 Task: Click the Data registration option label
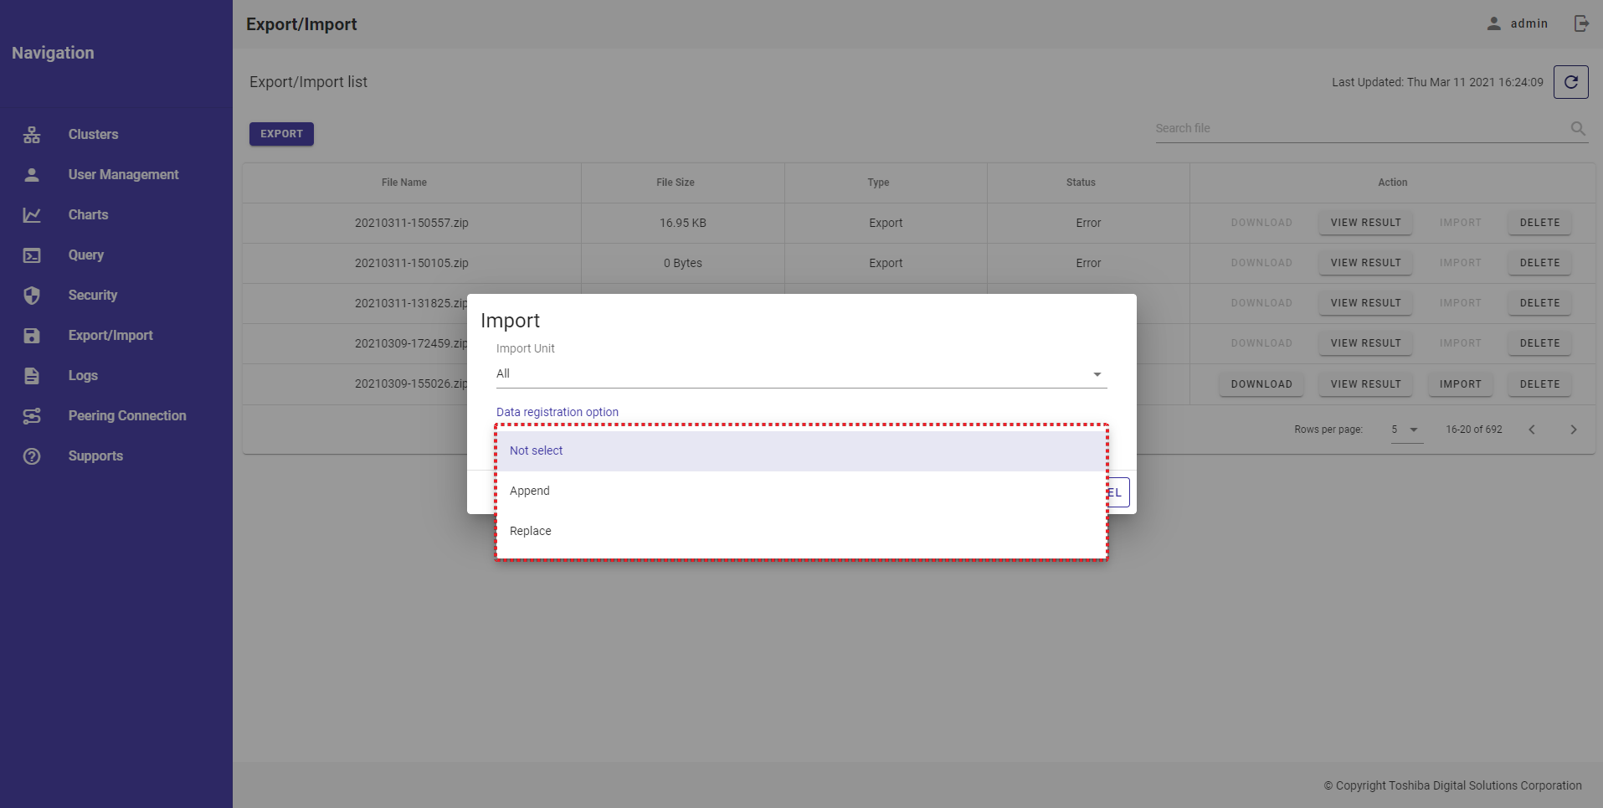point(557,412)
